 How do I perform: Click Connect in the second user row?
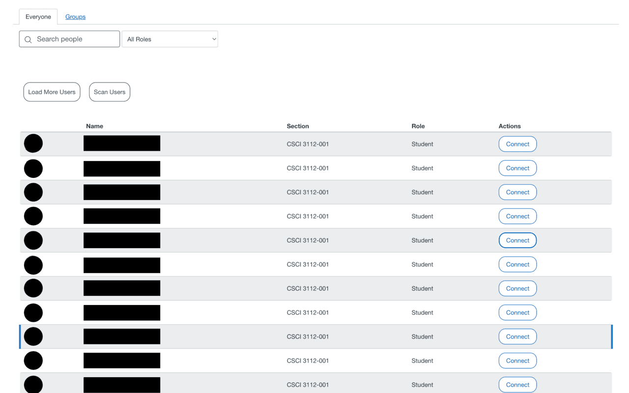tap(517, 168)
